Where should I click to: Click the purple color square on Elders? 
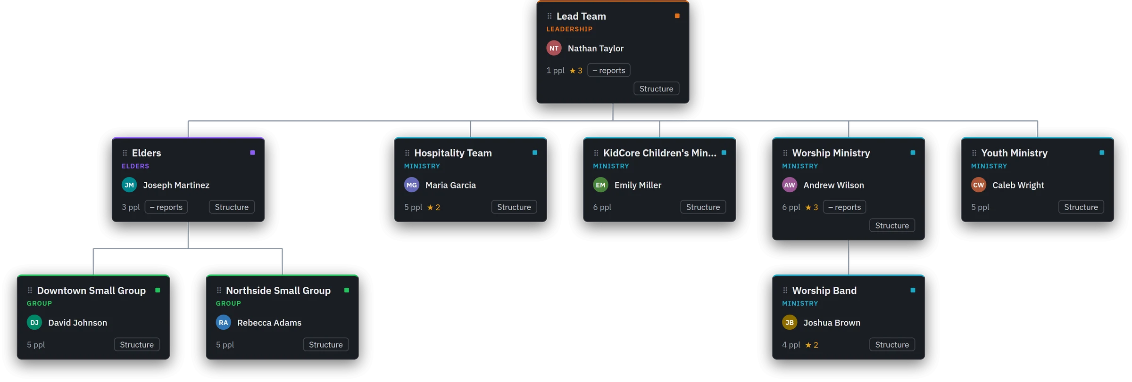252,153
